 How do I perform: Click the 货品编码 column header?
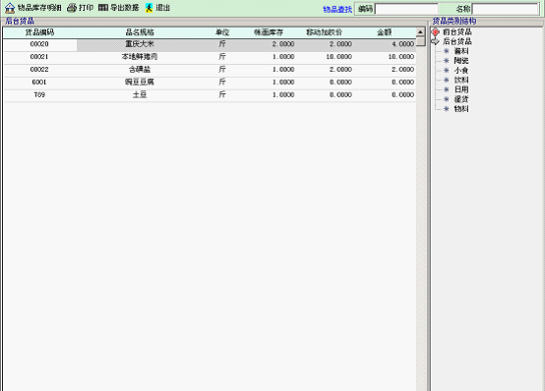pos(39,32)
